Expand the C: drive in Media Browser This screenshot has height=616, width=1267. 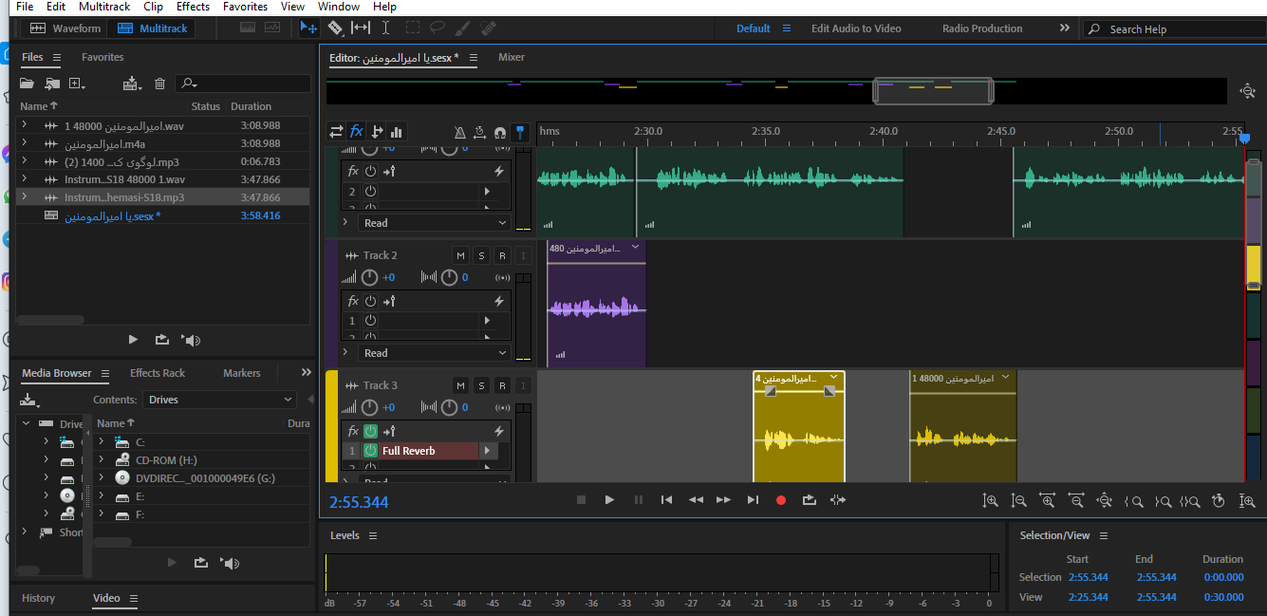101,442
